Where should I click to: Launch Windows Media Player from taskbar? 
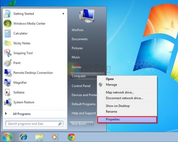(55, 137)
